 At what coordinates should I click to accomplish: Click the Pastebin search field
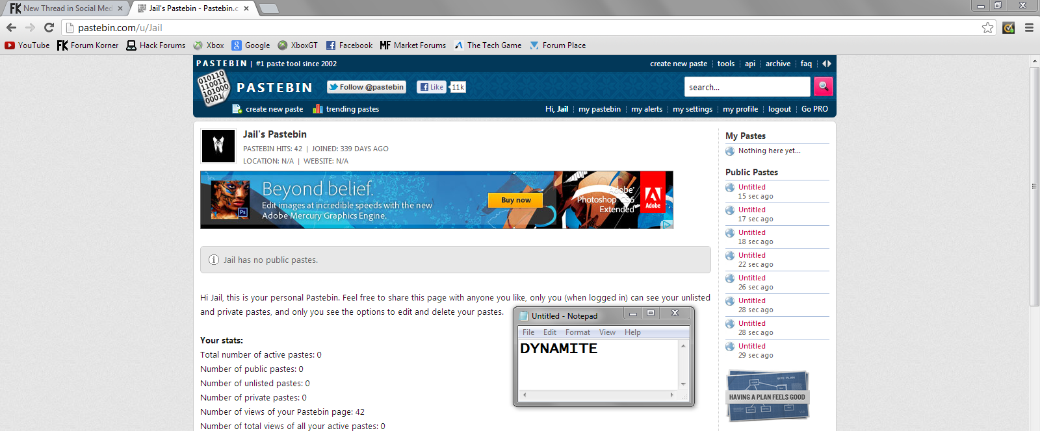(x=747, y=86)
